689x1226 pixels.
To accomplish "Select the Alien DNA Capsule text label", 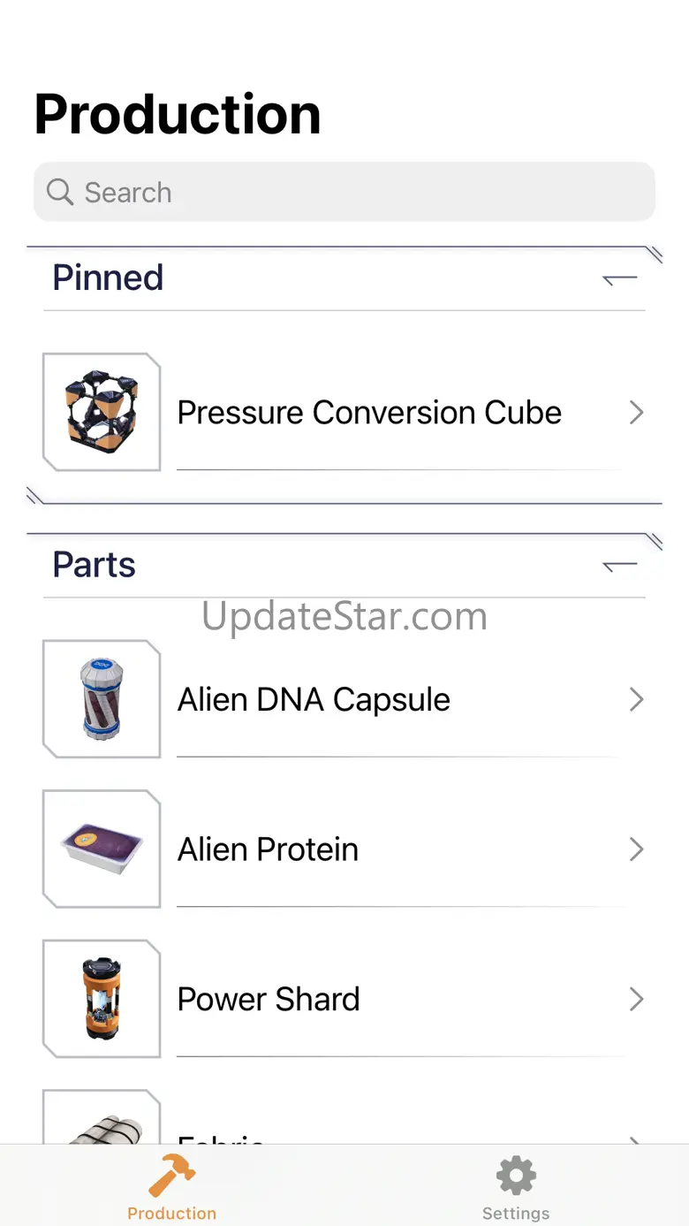I will (314, 699).
